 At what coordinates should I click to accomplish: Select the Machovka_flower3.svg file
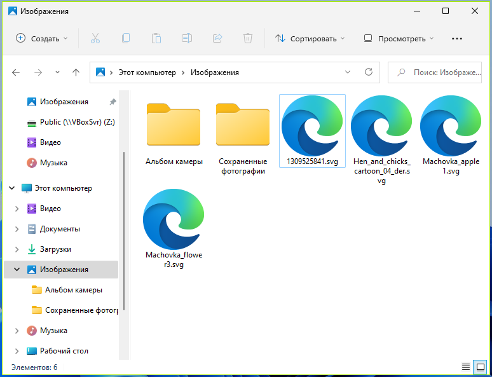174,229
